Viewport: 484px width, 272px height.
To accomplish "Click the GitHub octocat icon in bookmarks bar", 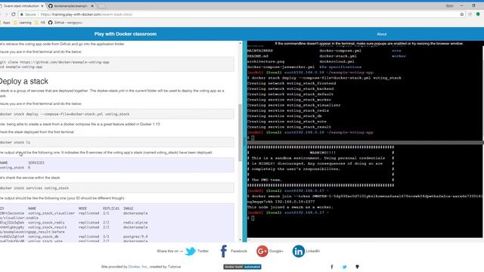I will (51, 23).
